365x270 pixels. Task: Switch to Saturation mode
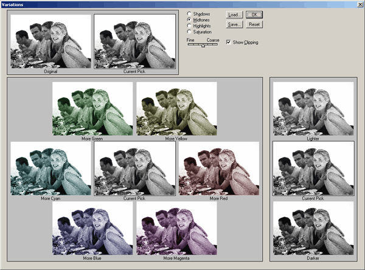(189, 32)
